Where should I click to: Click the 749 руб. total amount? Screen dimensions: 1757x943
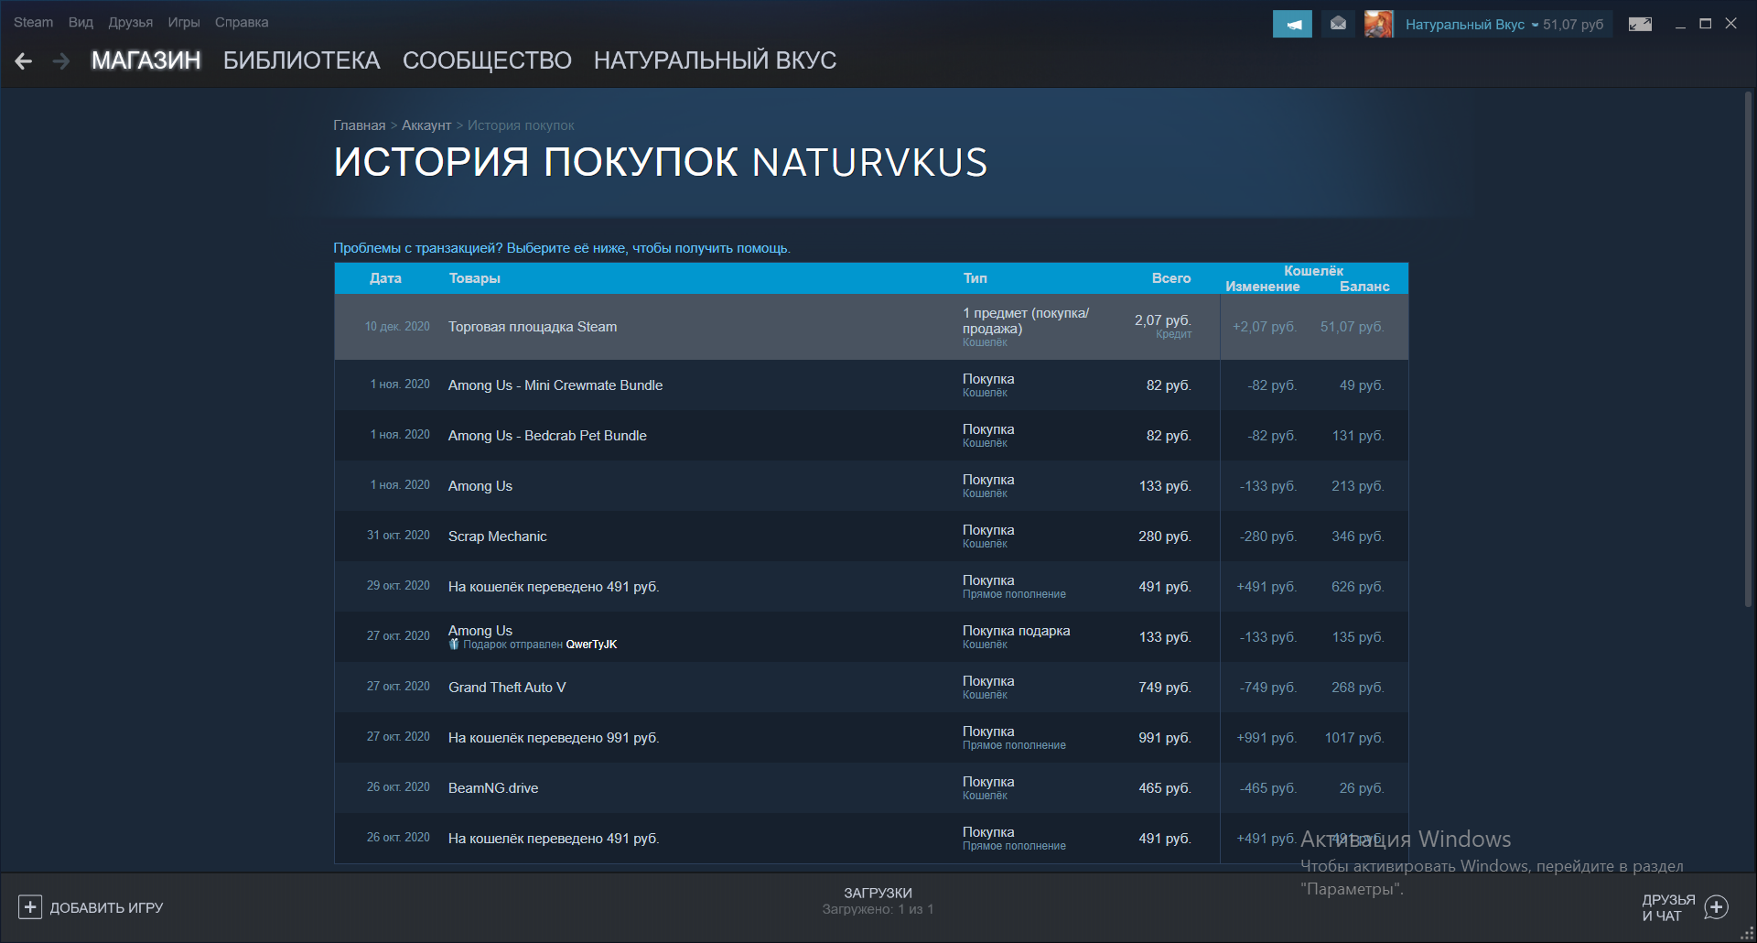point(1165,688)
